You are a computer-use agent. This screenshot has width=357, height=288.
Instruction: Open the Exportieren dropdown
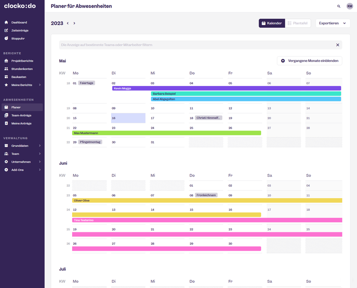tap(332, 23)
